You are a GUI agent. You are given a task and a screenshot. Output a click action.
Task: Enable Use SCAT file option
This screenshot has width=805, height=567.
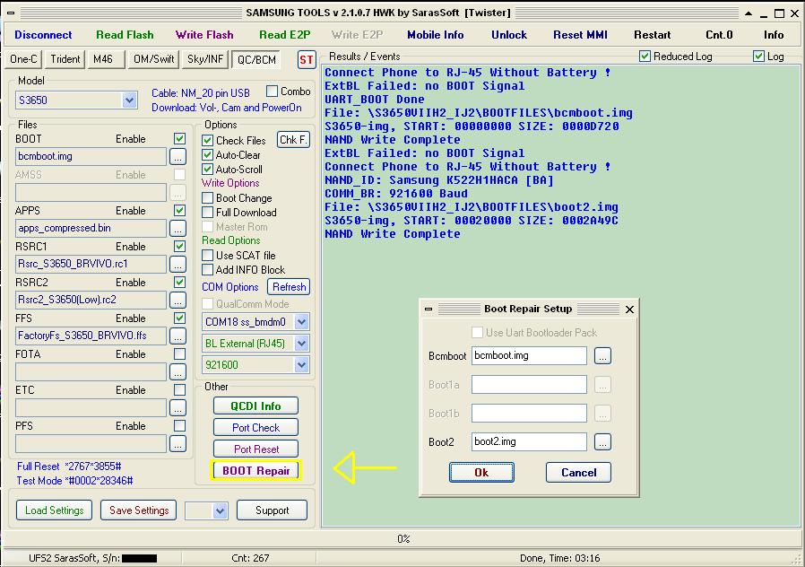[x=207, y=256]
